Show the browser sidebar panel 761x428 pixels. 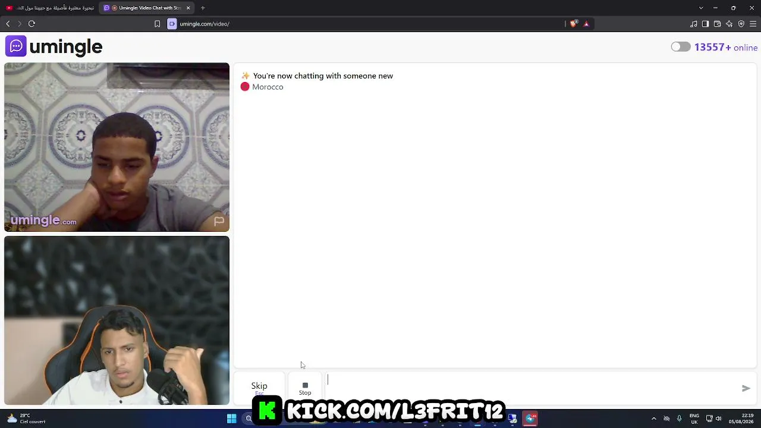(705, 24)
